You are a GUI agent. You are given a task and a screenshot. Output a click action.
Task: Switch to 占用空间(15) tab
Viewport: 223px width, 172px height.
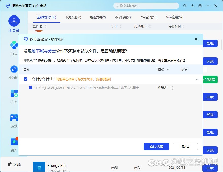click(x=148, y=17)
